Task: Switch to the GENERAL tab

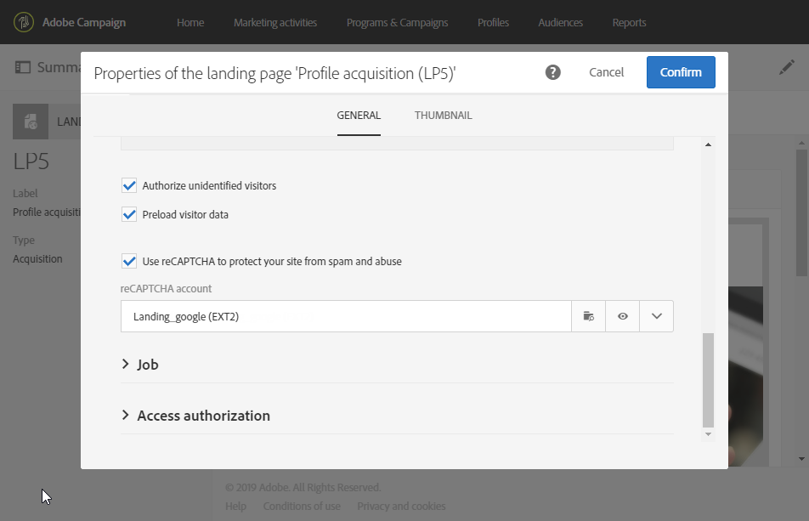Action: coord(359,116)
